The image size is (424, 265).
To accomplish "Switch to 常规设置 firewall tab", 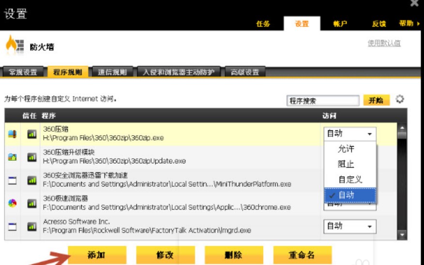I will pyautogui.click(x=23, y=72).
